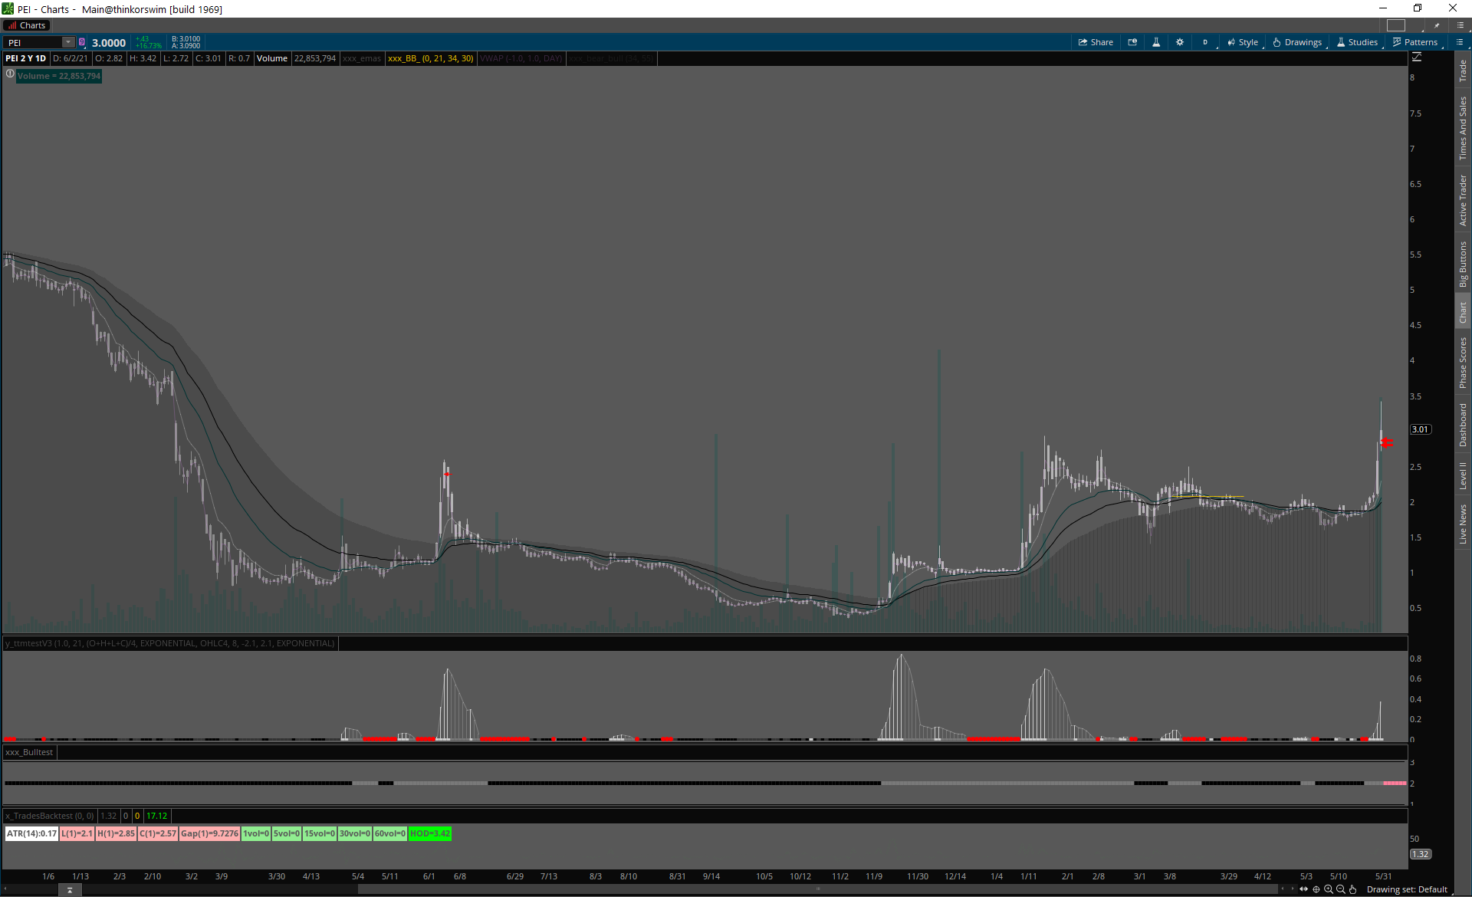The height and width of the screenshot is (897, 1472).
Task: Click the quick chart snapshot icon
Action: (1132, 42)
